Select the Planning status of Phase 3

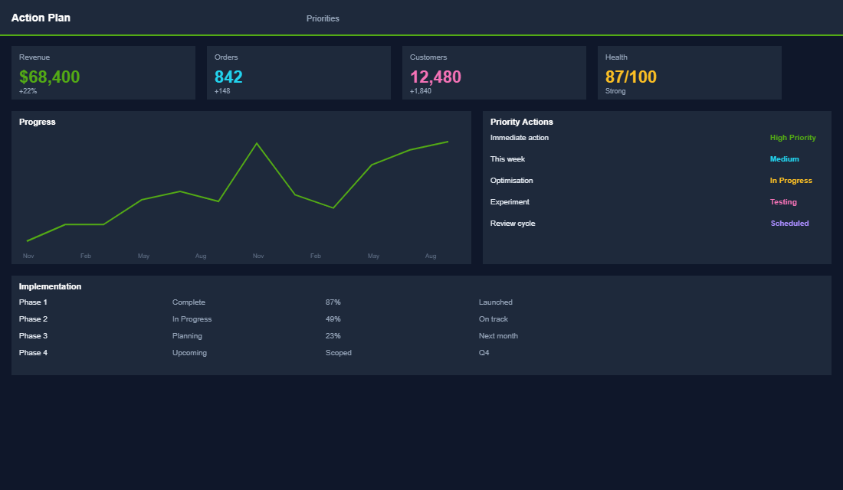click(x=187, y=335)
